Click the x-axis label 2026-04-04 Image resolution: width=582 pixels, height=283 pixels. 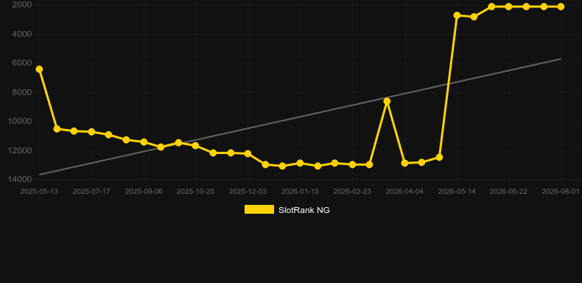404,192
